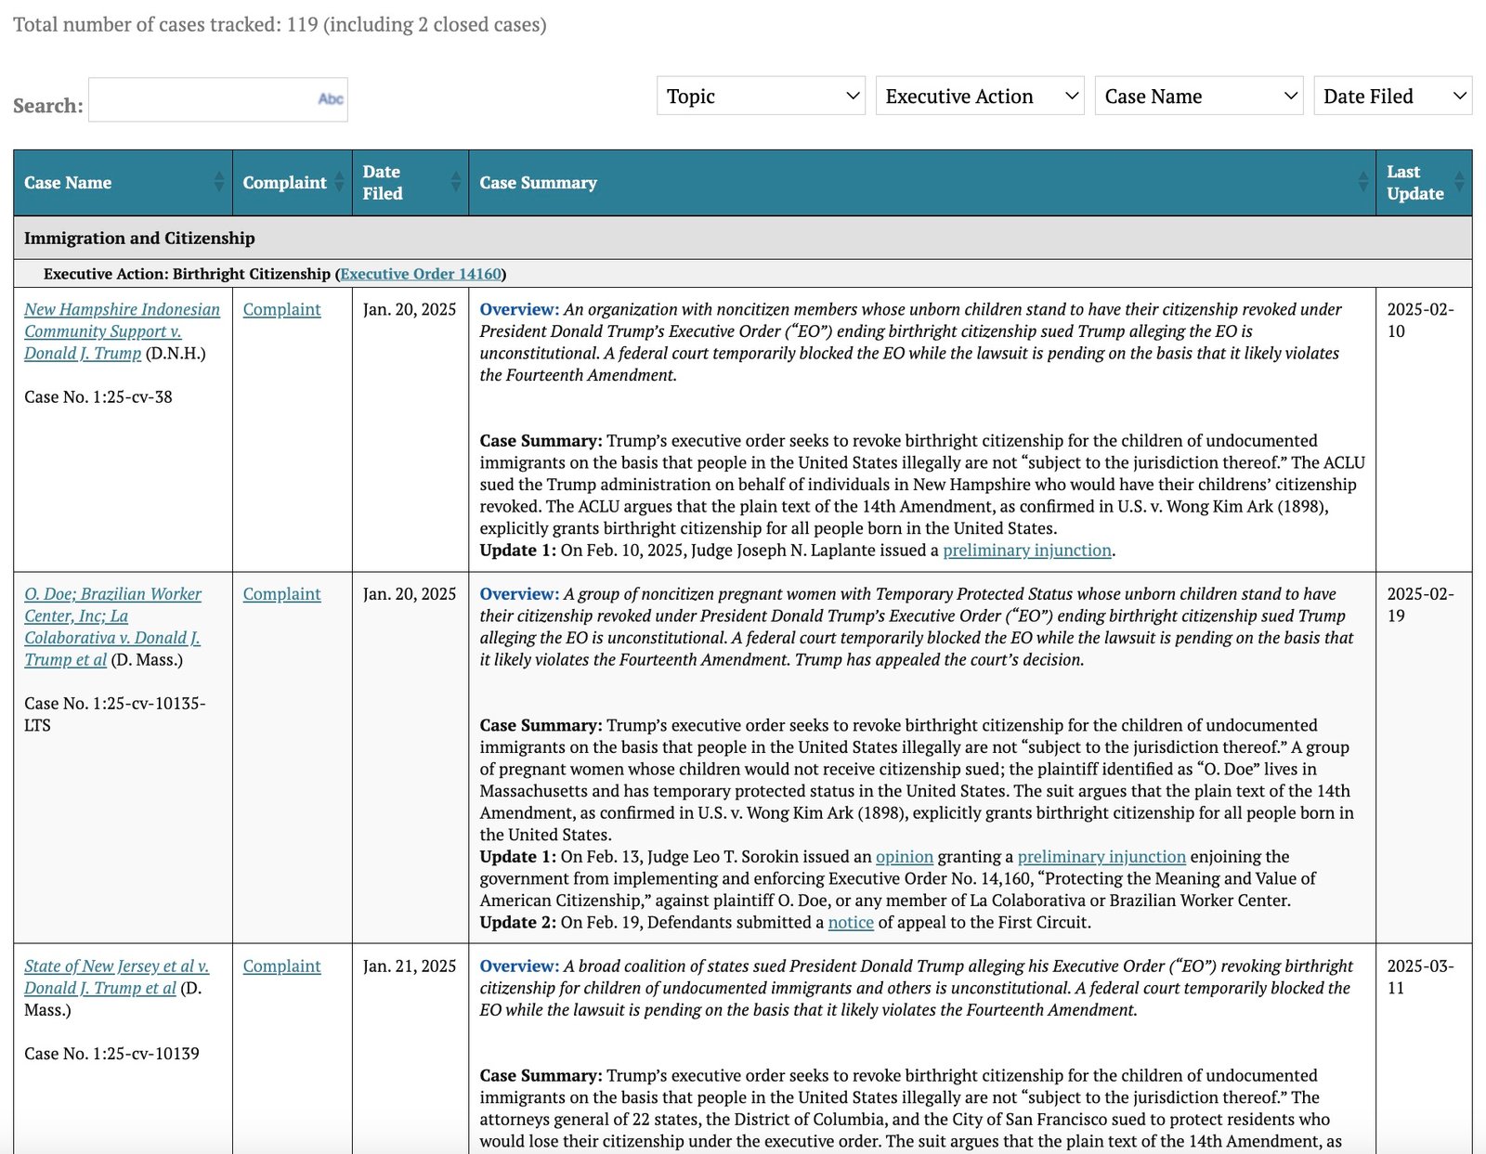The height and width of the screenshot is (1154, 1486).
Task: Click the Date Filed column sort arrows
Action: tap(456, 182)
